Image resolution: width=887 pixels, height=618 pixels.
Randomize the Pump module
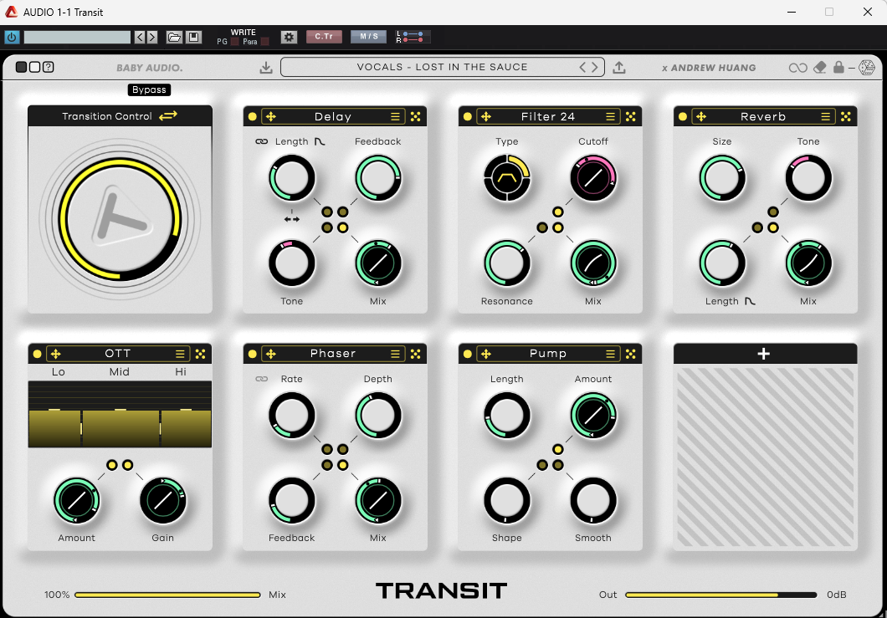tap(631, 354)
